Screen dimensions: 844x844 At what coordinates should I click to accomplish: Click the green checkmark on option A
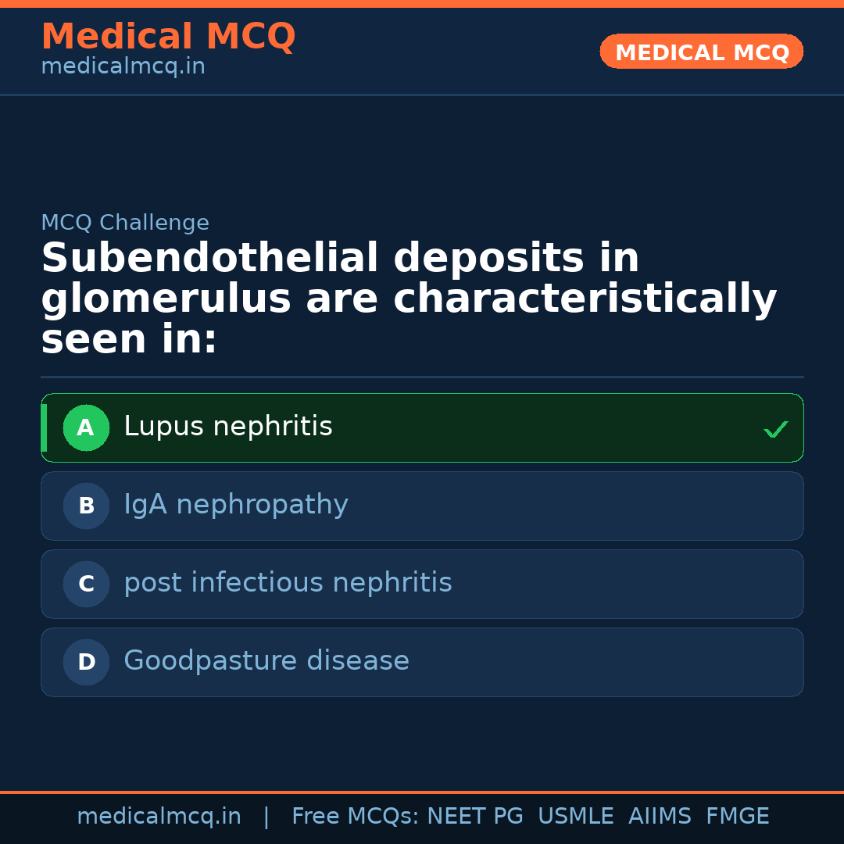coord(775,429)
